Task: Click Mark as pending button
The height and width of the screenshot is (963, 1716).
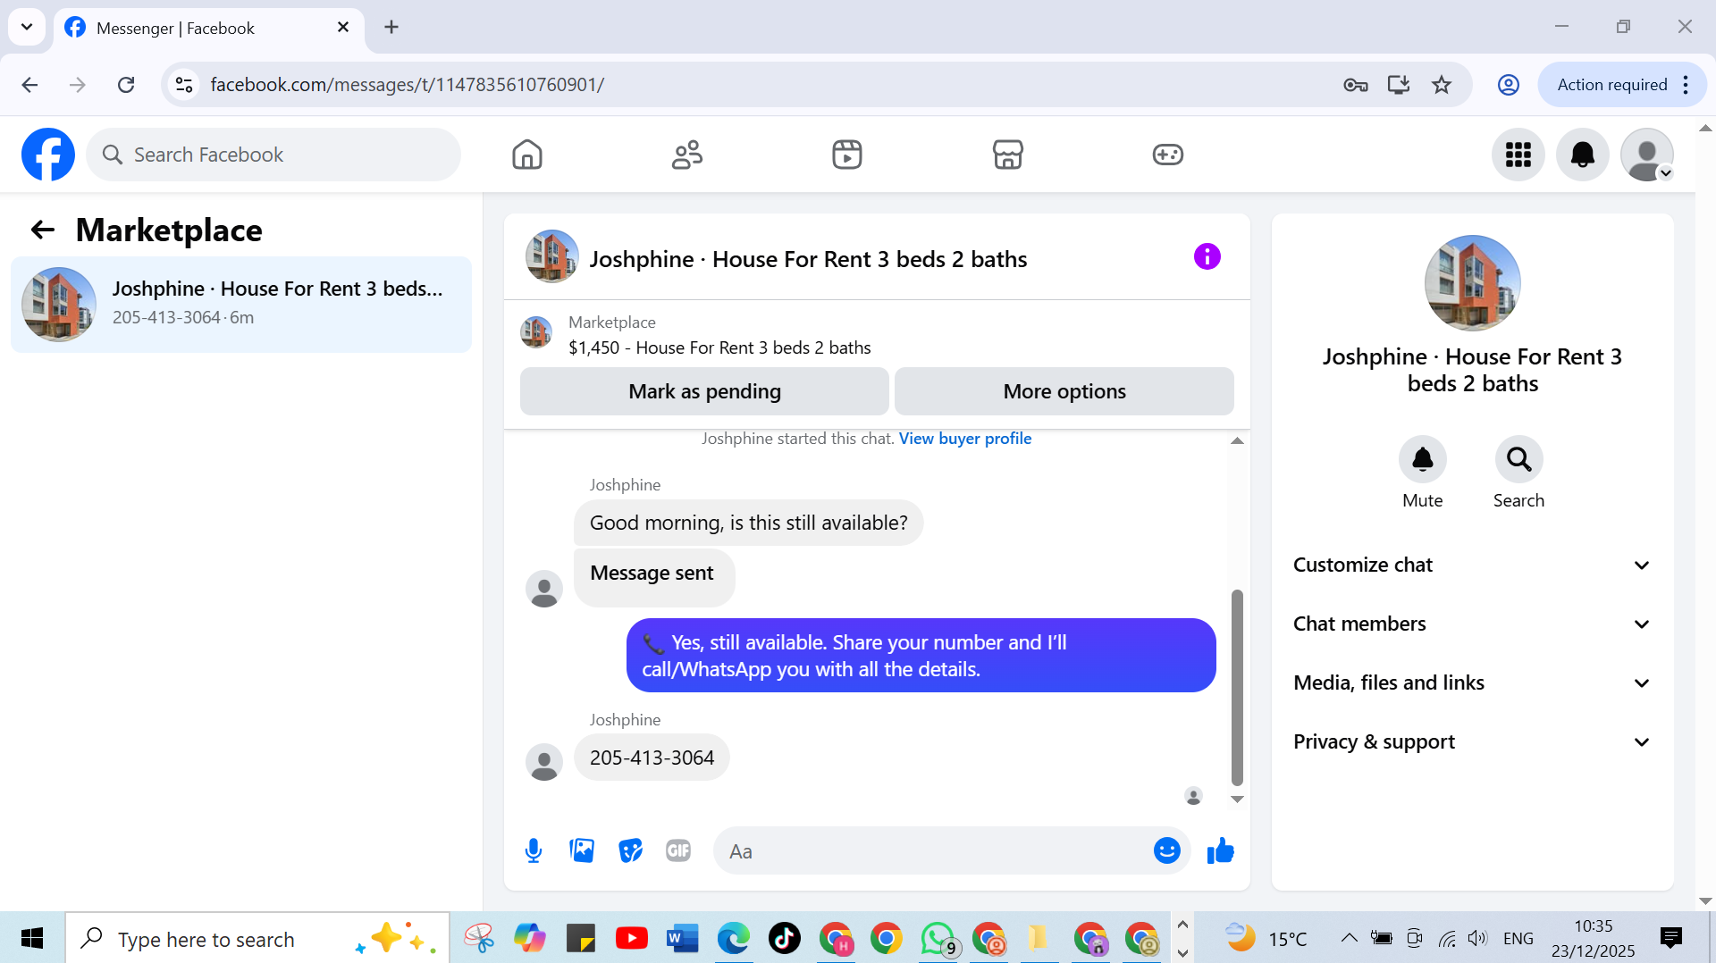Action: pyautogui.click(x=704, y=391)
